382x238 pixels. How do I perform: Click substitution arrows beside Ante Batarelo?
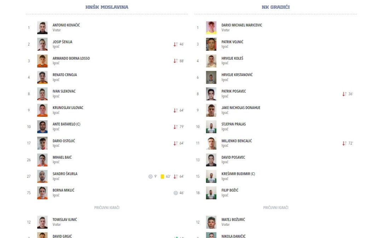pos(175,127)
